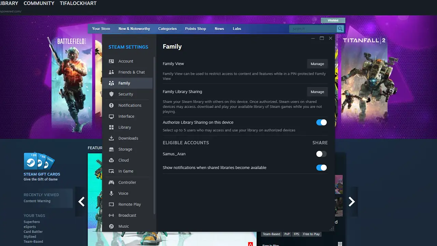Click the settings sidebar scrollbar
The image size is (437, 246).
point(155,136)
